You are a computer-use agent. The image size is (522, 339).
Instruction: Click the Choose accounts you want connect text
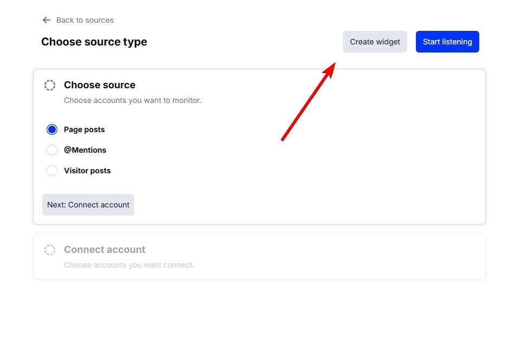point(128,265)
